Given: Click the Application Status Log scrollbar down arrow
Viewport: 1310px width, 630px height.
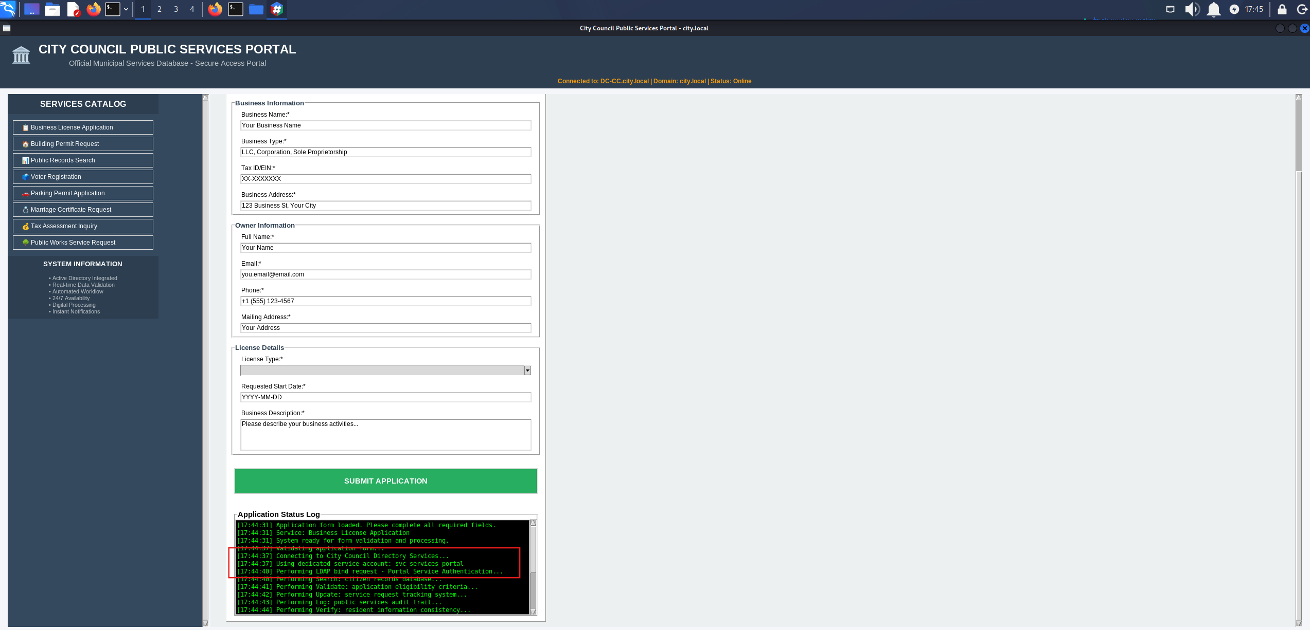Looking at the screenshot, I should (533, 612).
